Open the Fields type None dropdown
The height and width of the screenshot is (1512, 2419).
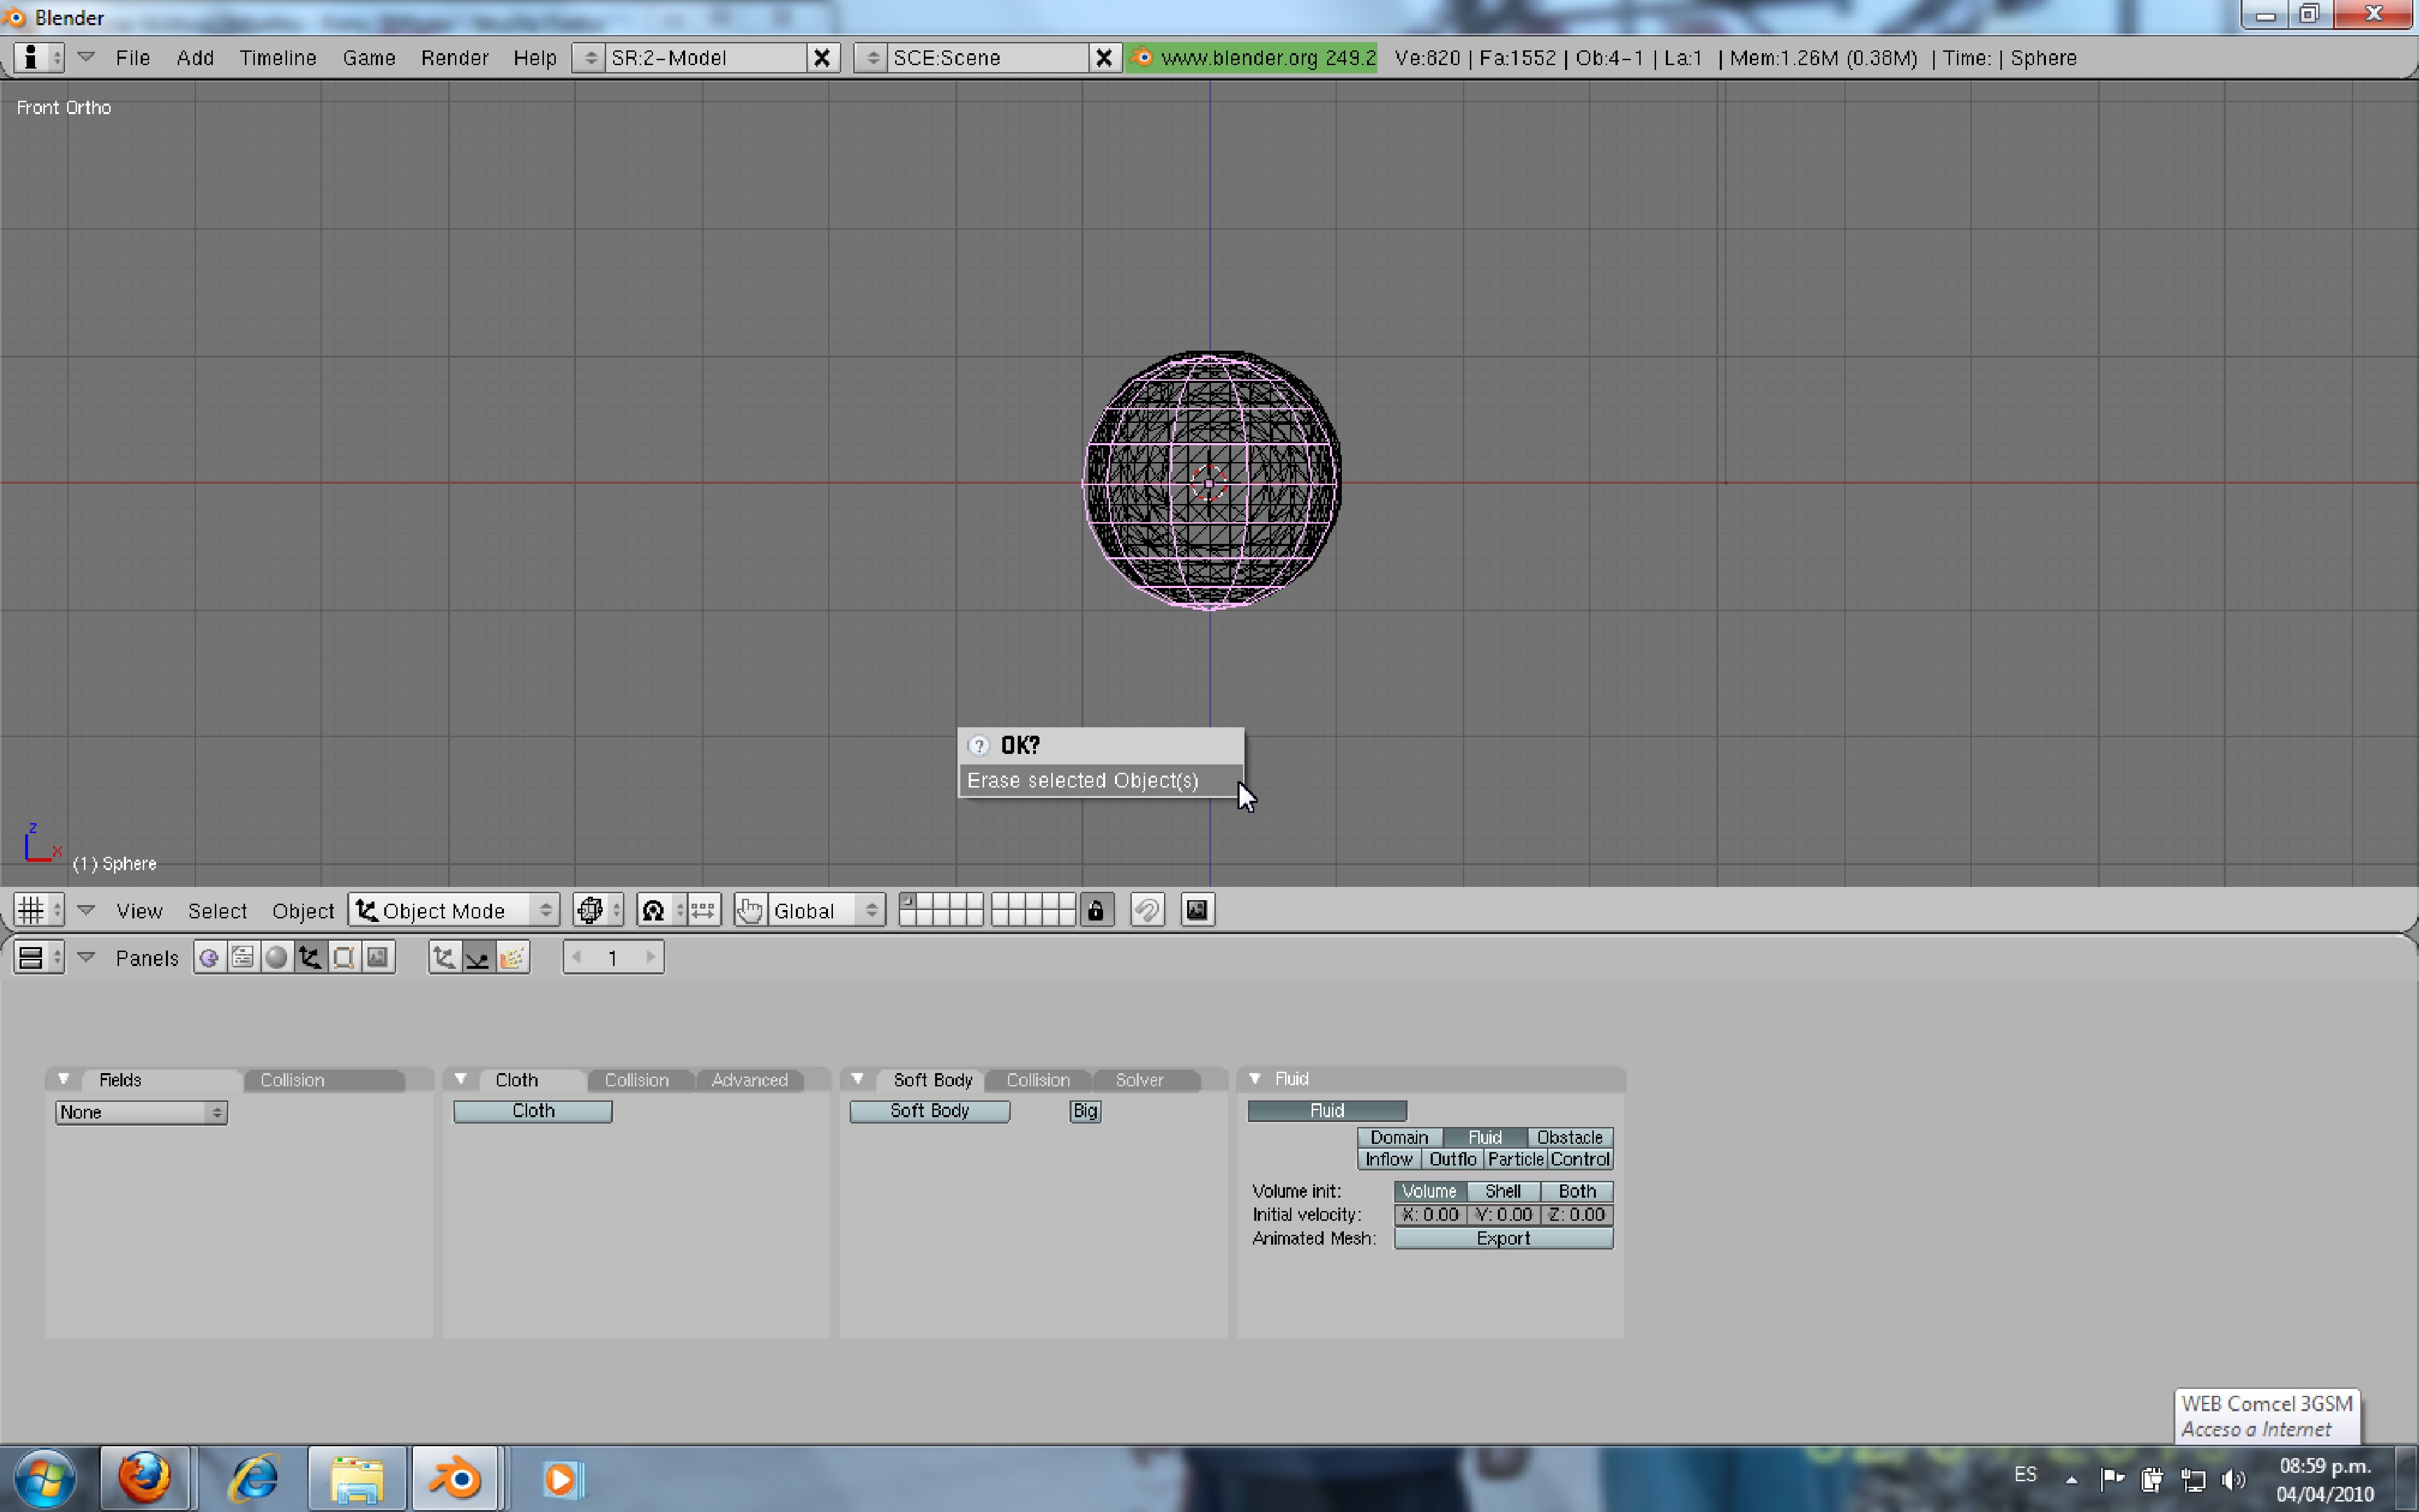(141, 1112)
